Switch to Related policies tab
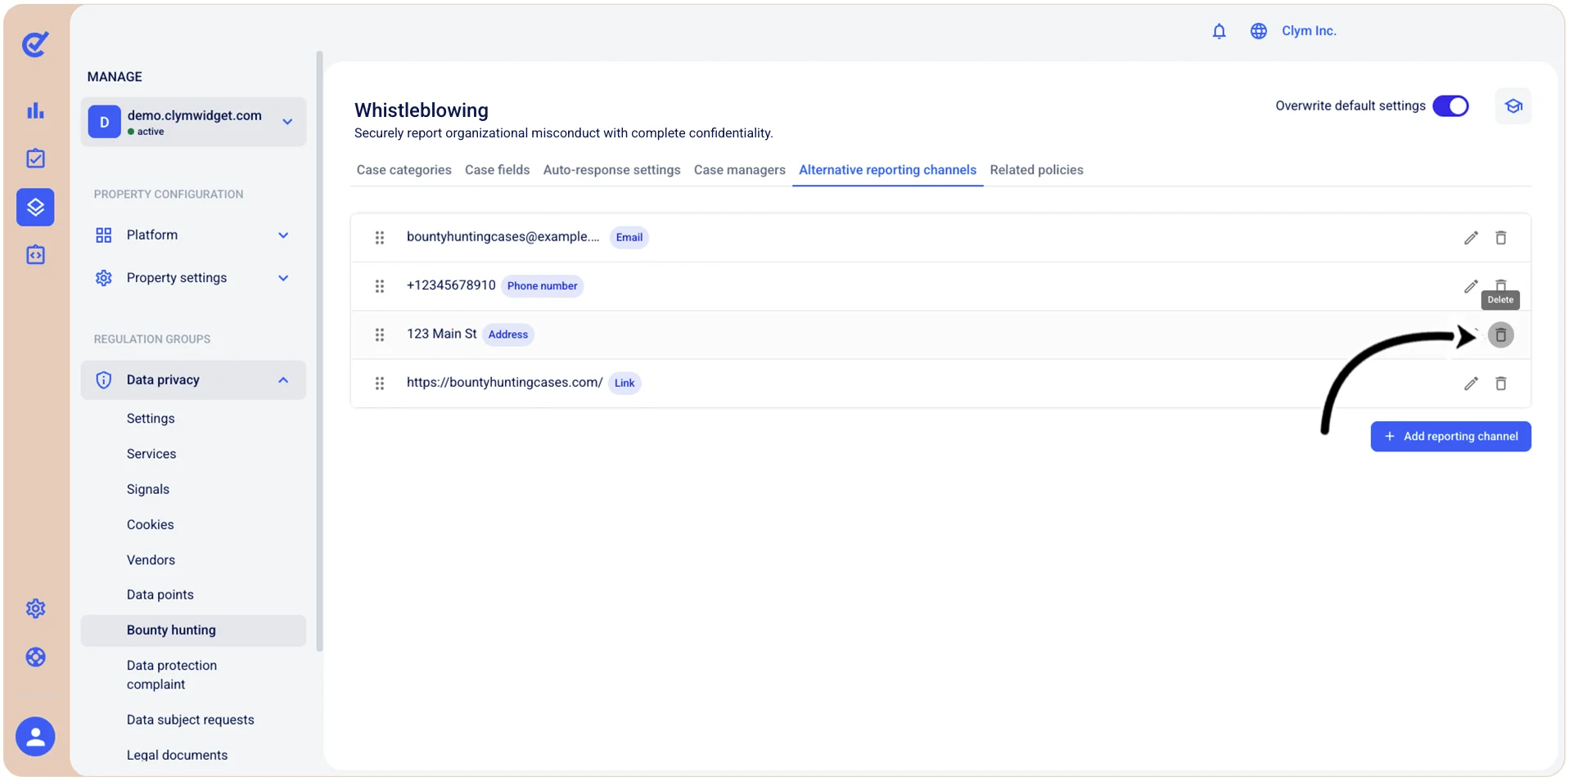This screenshot has height=781, width=1569. [1036, 170]
